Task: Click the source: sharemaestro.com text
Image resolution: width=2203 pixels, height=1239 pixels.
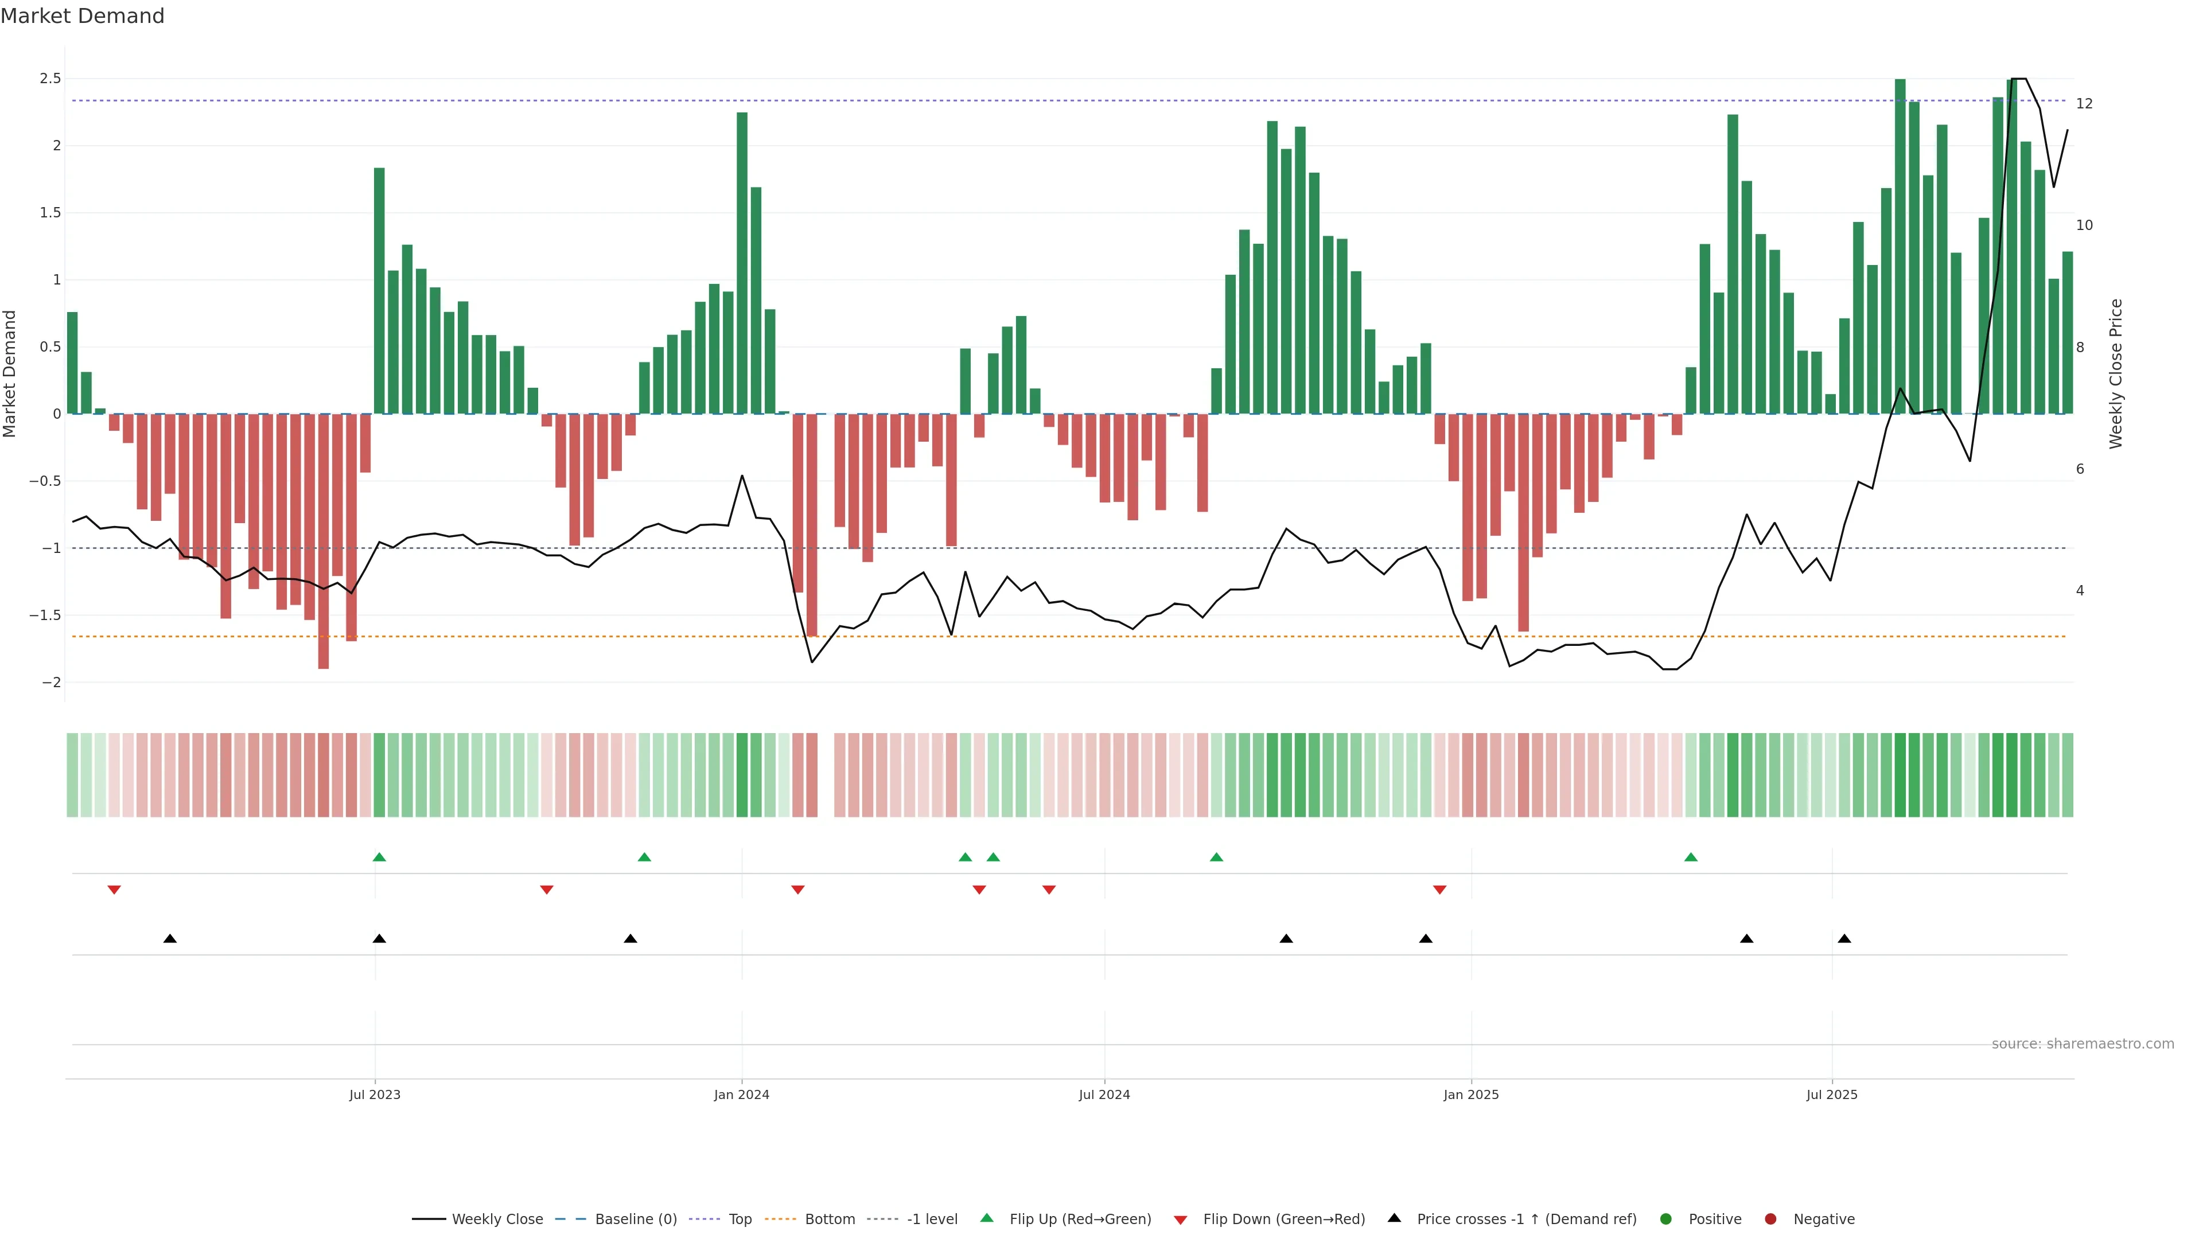Action: pos(2083,1044)
